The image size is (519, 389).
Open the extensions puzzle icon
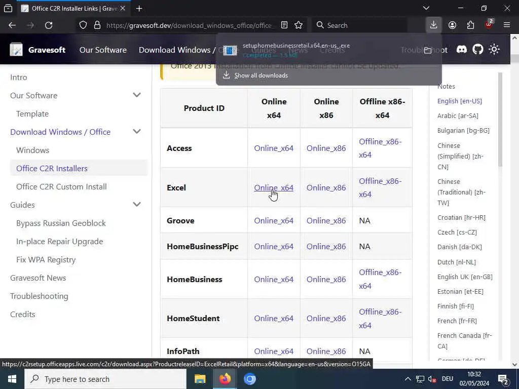pyautogui.click(x=470, y=25)
